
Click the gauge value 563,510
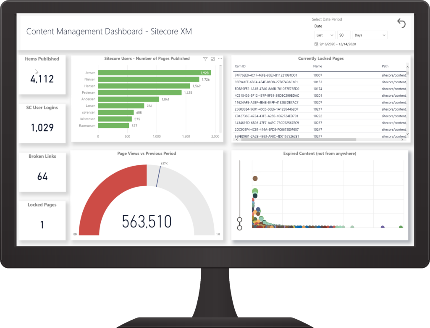point(147,222)
